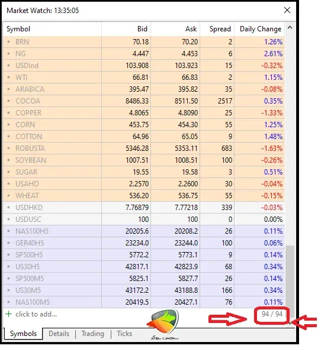
Task: Select the Symbols tab
Action: pyautogui.click(x=23, y=334)
